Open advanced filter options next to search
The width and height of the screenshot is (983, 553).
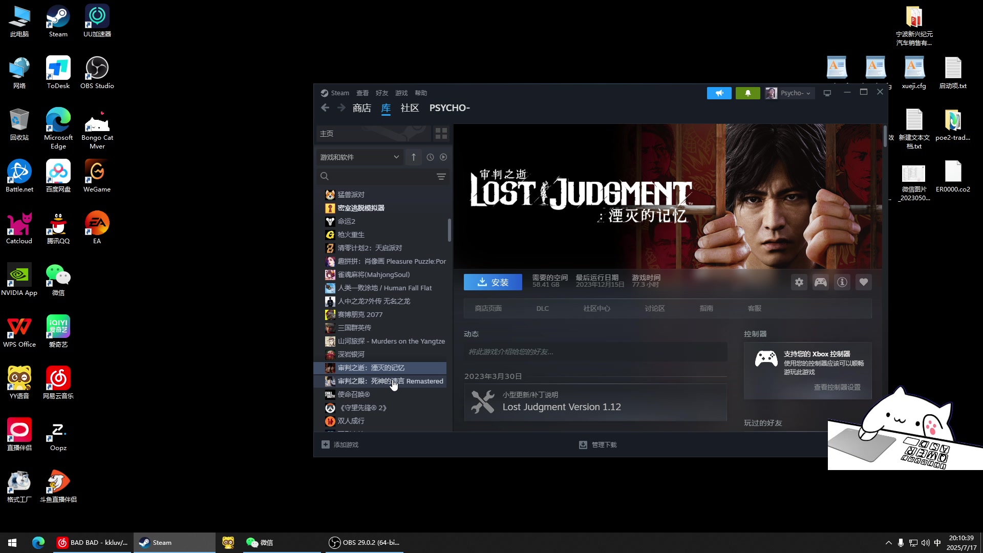tap(441, 177)
